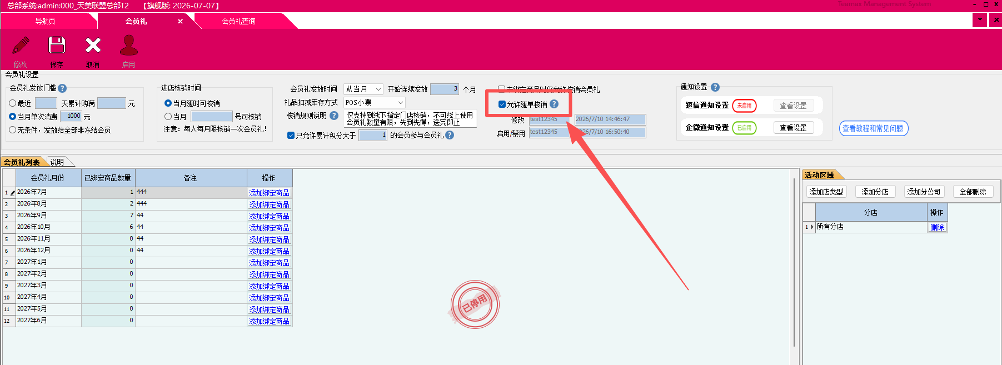This screenshot has height=365, width=1002.
Task: Click the 保存 floppy disk icon
Action: click(x=57, y=45)
